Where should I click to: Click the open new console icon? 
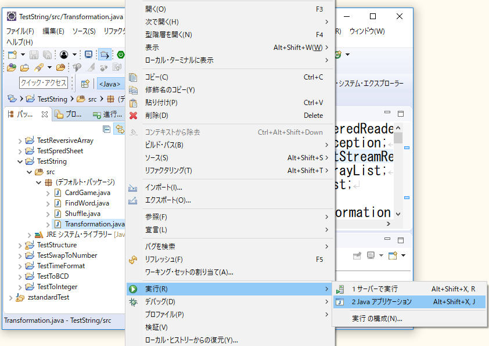393,255
